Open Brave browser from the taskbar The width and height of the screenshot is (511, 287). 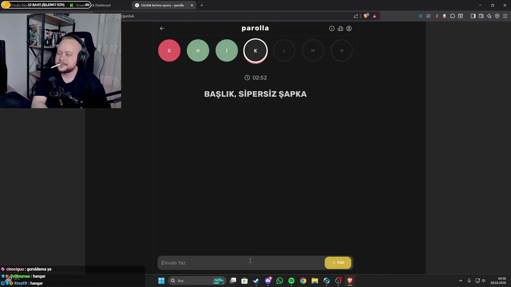(x=350, y=281)
